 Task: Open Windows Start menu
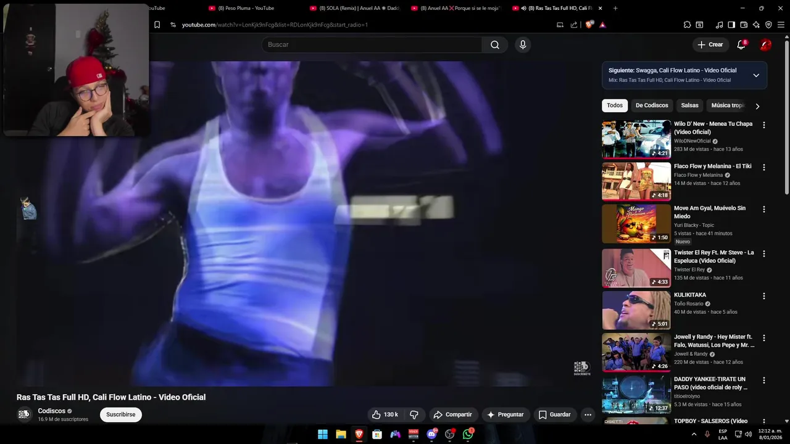coord(323,434)
